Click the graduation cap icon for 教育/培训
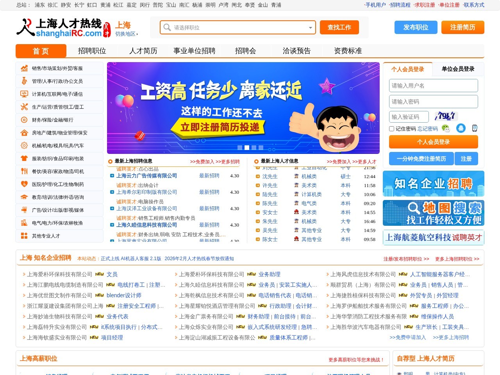Viewport: 500px width, 375px height. pos(24,197)
